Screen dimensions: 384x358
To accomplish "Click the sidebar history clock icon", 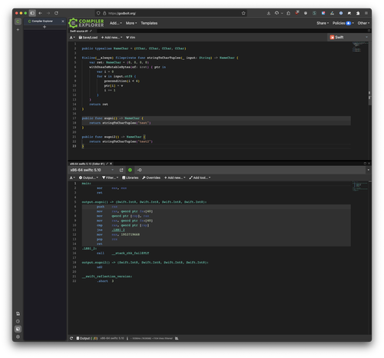I will 18,321.
